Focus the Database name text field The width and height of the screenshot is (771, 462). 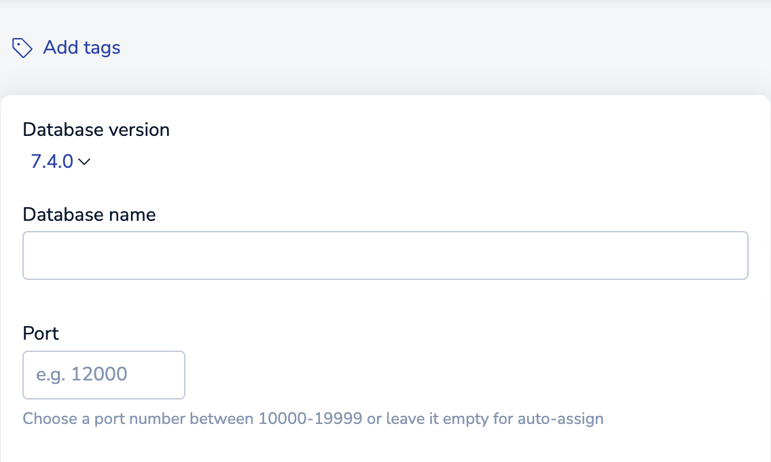pyautogui.click(x=386, y=255)
